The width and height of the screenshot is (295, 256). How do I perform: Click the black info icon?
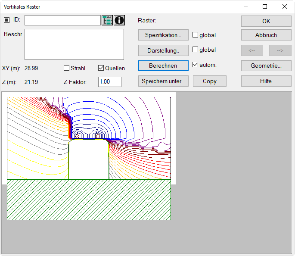tap(119, 20)
